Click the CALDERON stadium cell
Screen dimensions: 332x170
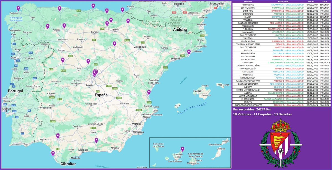point(248,14)
